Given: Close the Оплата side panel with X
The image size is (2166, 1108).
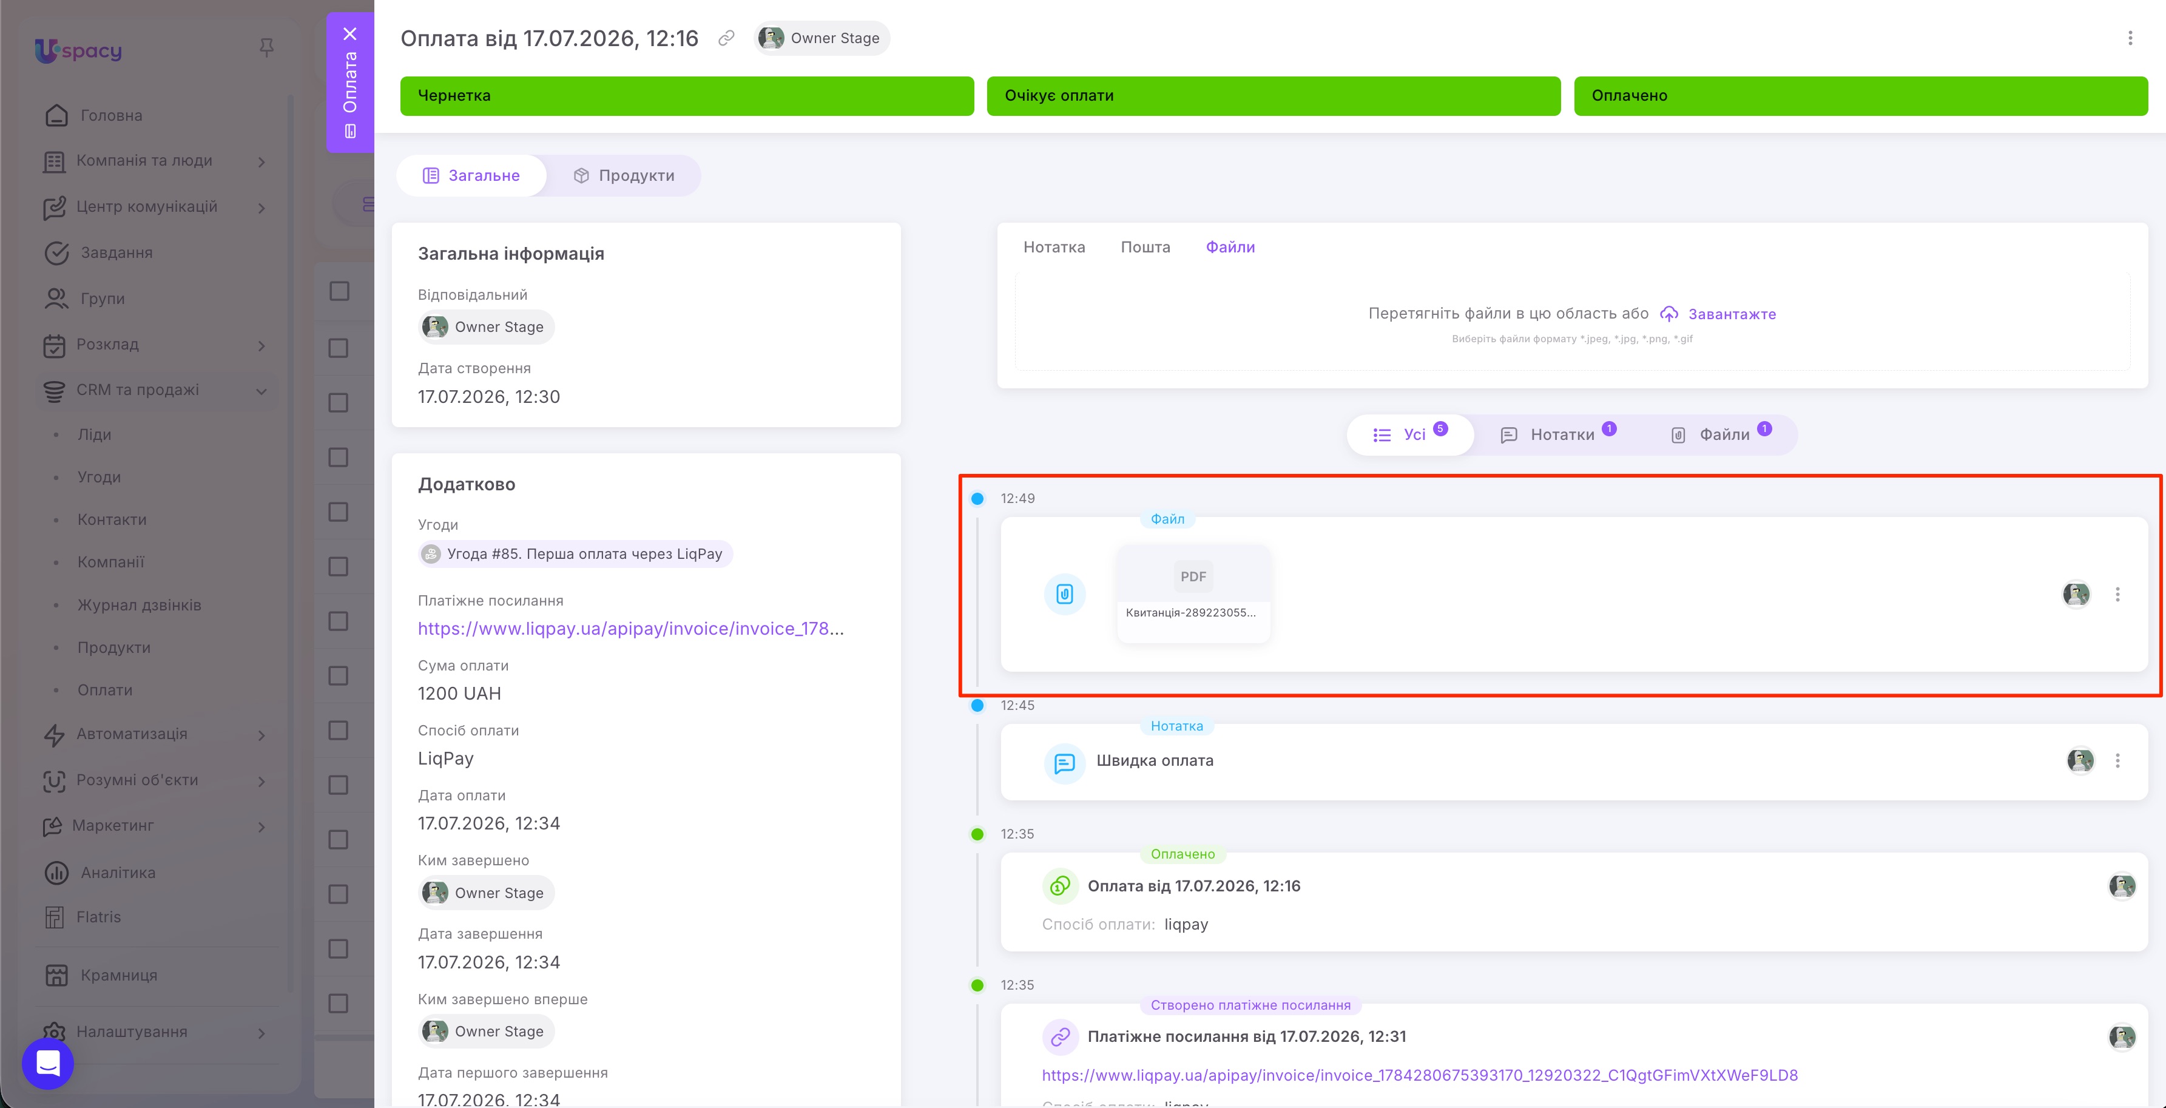Looking at the screenshot, I should [350, 33].
